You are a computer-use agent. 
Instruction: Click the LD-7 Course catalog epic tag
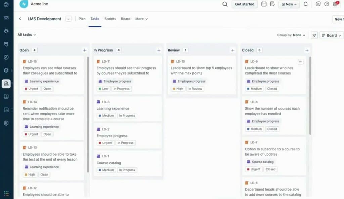tap(260, 162)
